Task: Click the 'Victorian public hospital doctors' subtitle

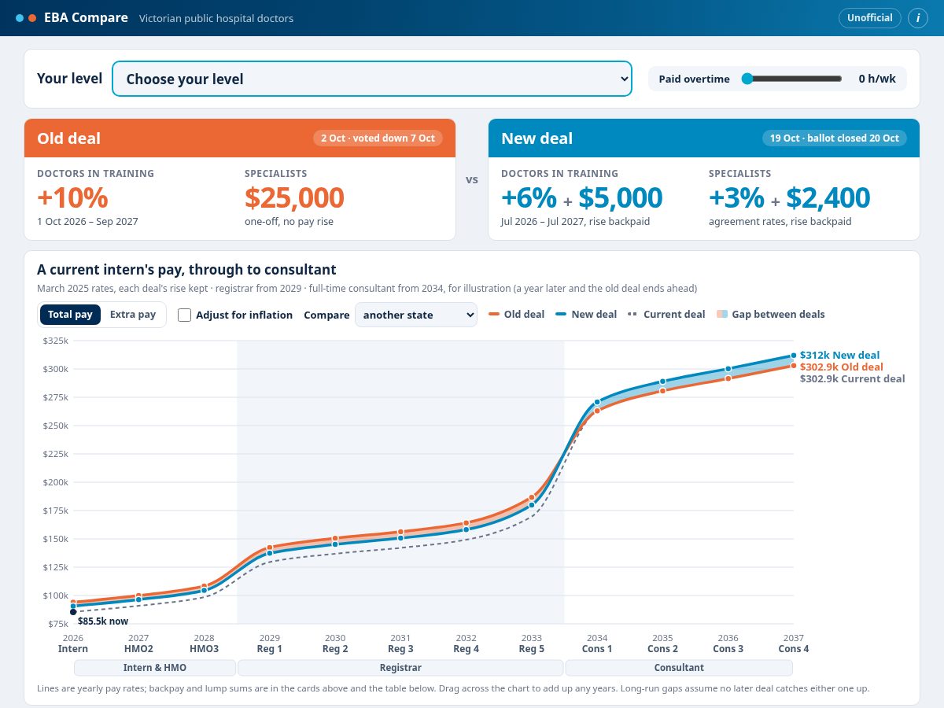Action: pyautogui.click(x=216, y=18)
